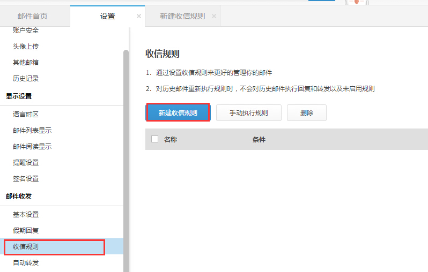Click the 删除 button
The width and height of the screenshot is (428, 272).
tap(306, 113)
